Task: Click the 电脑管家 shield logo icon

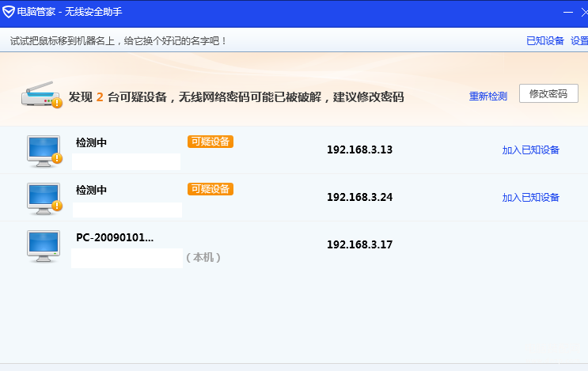Action: [x=8, y=12]
